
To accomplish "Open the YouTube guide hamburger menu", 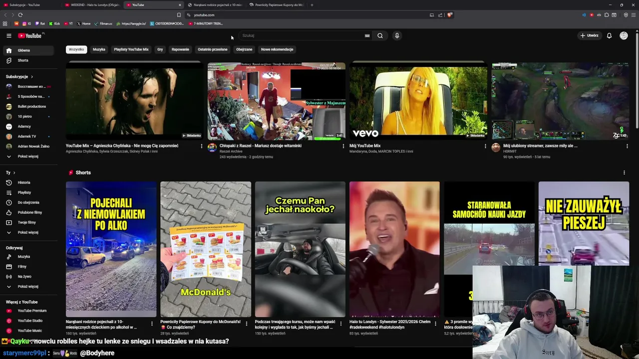I will click(8, 35).
